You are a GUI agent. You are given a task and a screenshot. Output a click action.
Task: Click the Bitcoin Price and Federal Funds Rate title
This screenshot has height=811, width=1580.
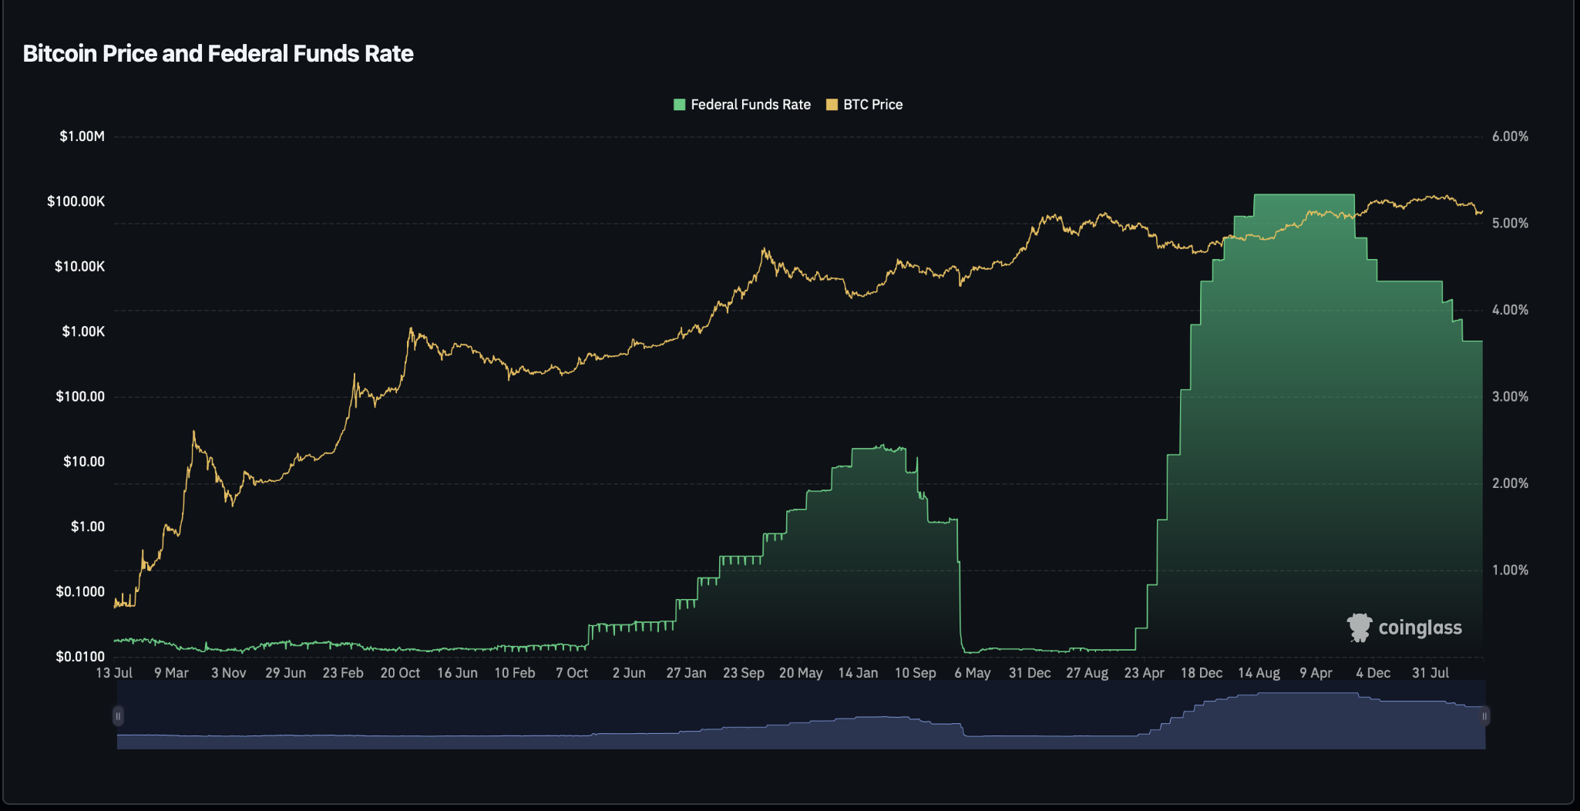[x=218, y=53]
